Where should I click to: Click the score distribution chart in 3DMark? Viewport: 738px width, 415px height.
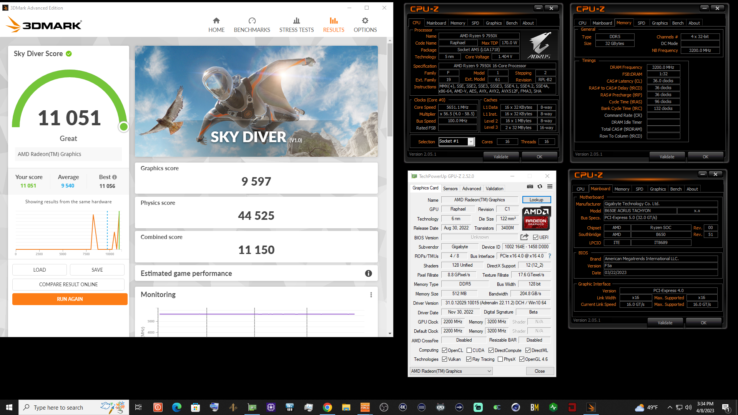tap(68, 232)
